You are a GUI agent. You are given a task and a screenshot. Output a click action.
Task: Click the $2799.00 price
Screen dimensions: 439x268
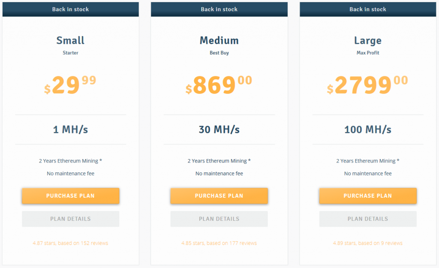368,84
